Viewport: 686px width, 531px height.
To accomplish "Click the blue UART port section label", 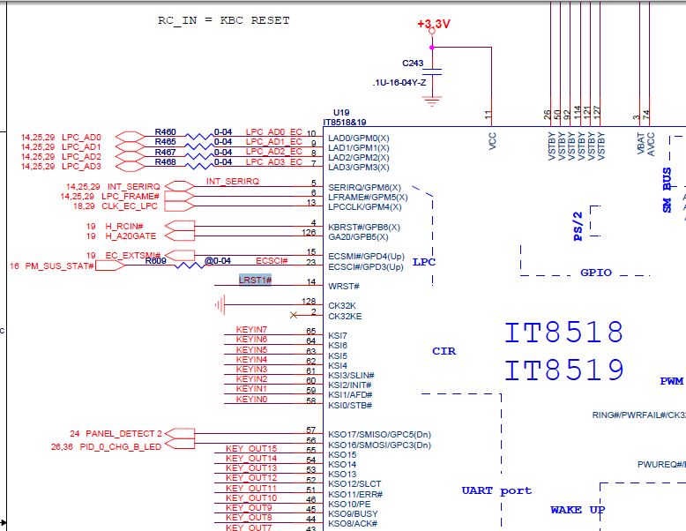I will 496,490.
